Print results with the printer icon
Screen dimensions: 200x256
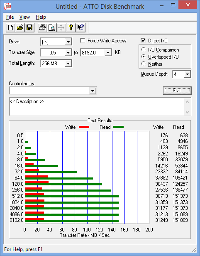[x=42, y=27]
